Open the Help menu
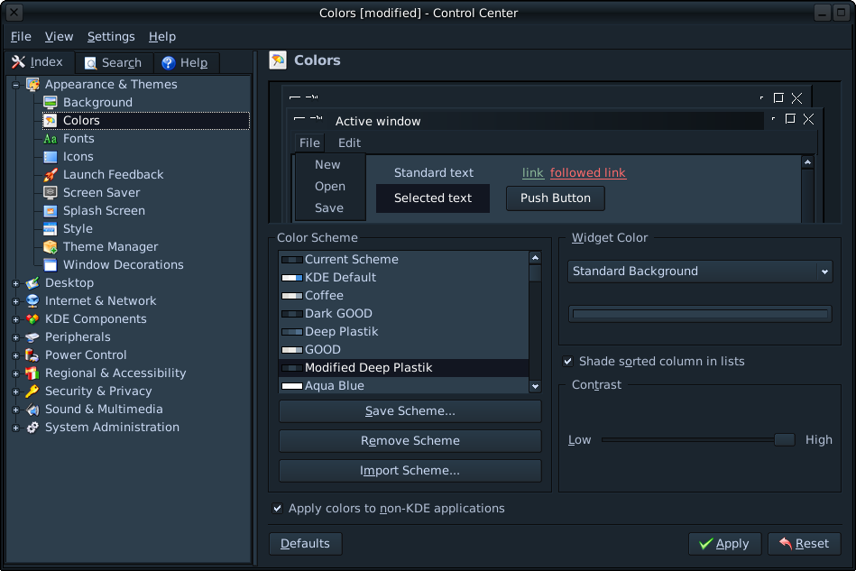 [x=162, y=37]
